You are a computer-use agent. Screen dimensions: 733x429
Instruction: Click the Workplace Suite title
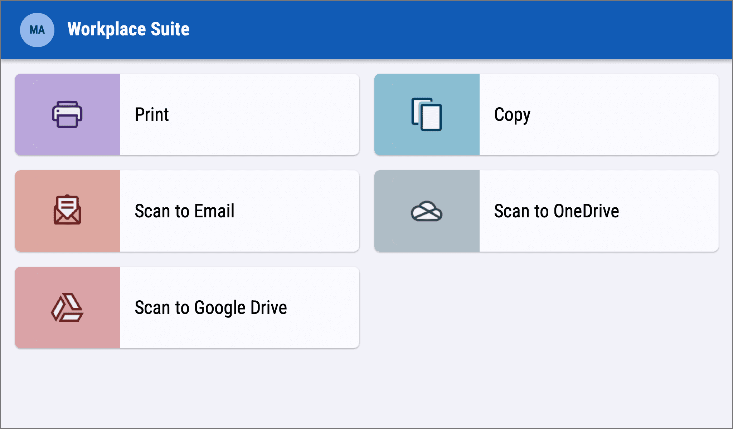point(128,29)
